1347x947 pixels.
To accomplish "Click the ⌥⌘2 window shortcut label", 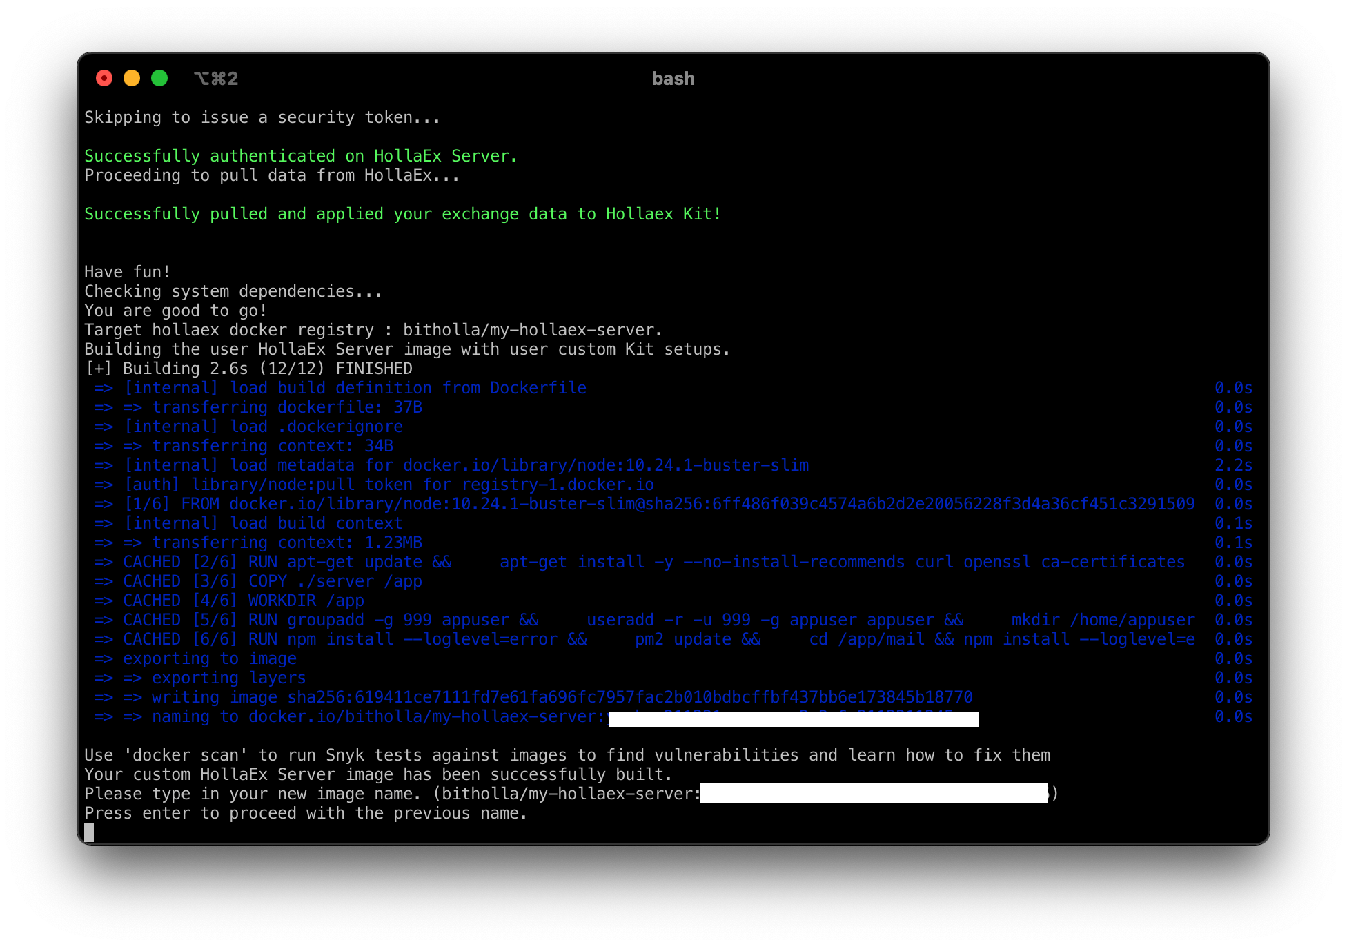I will [216, 79].
